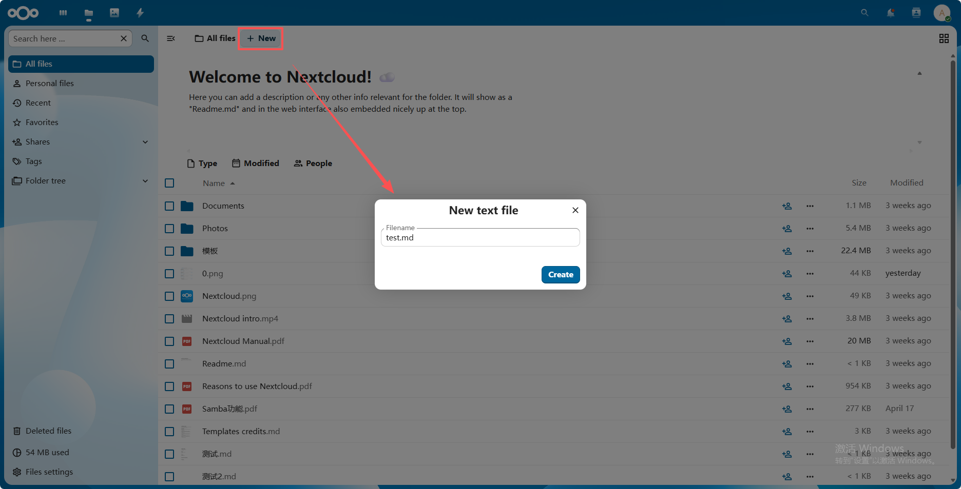Open the Files app icon in header
The width and height of the screenshot is (961, 489).
(x=89, y=13)
